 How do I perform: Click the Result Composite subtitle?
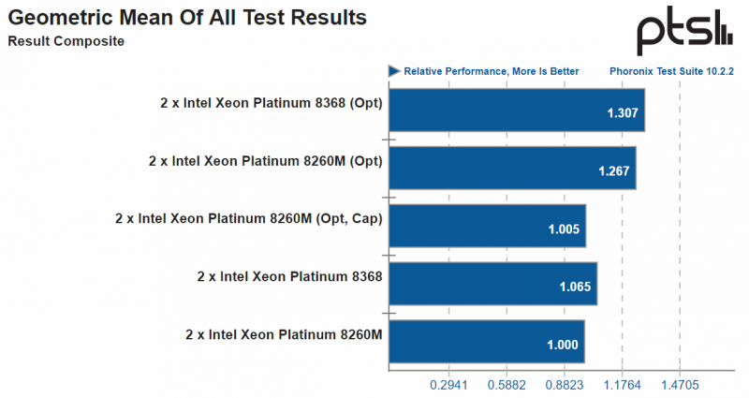[x=66, y=41]
